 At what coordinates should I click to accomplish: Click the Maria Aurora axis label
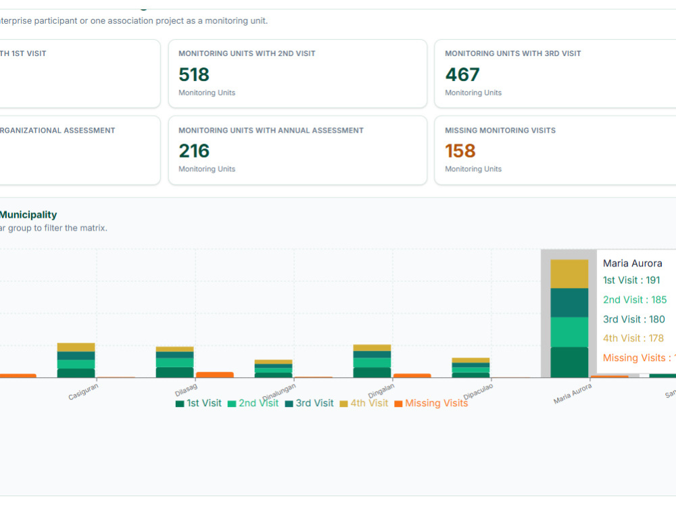pos(573,393)
